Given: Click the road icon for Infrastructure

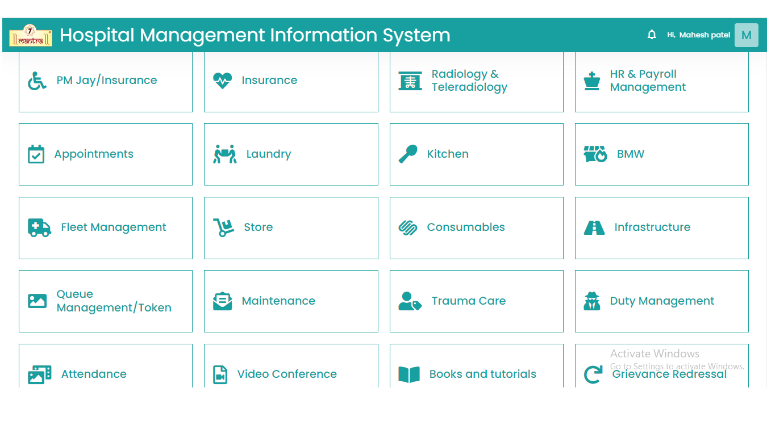Looking at the screenshot, I should click(x=594, y=227).
